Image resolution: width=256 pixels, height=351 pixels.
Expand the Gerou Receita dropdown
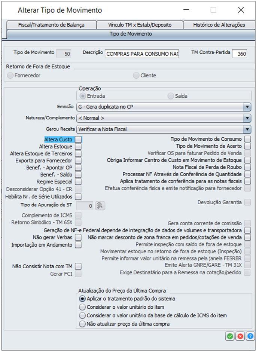tap(247, 129)
